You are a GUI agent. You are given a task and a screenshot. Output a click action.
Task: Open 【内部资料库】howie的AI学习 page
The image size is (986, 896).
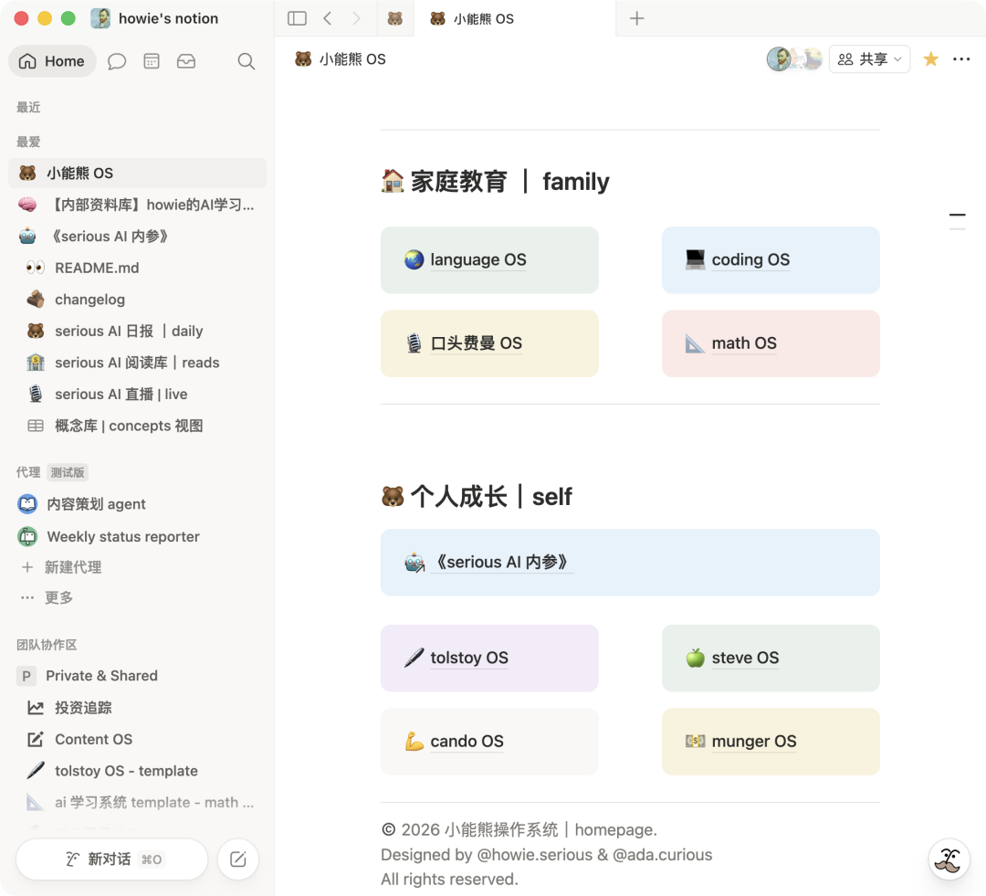coord(137,205)
